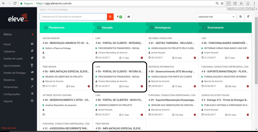Click '301 dias' on card #6
Screen dimensions: 258x132
pyautogui.click(x=232, y=115)
